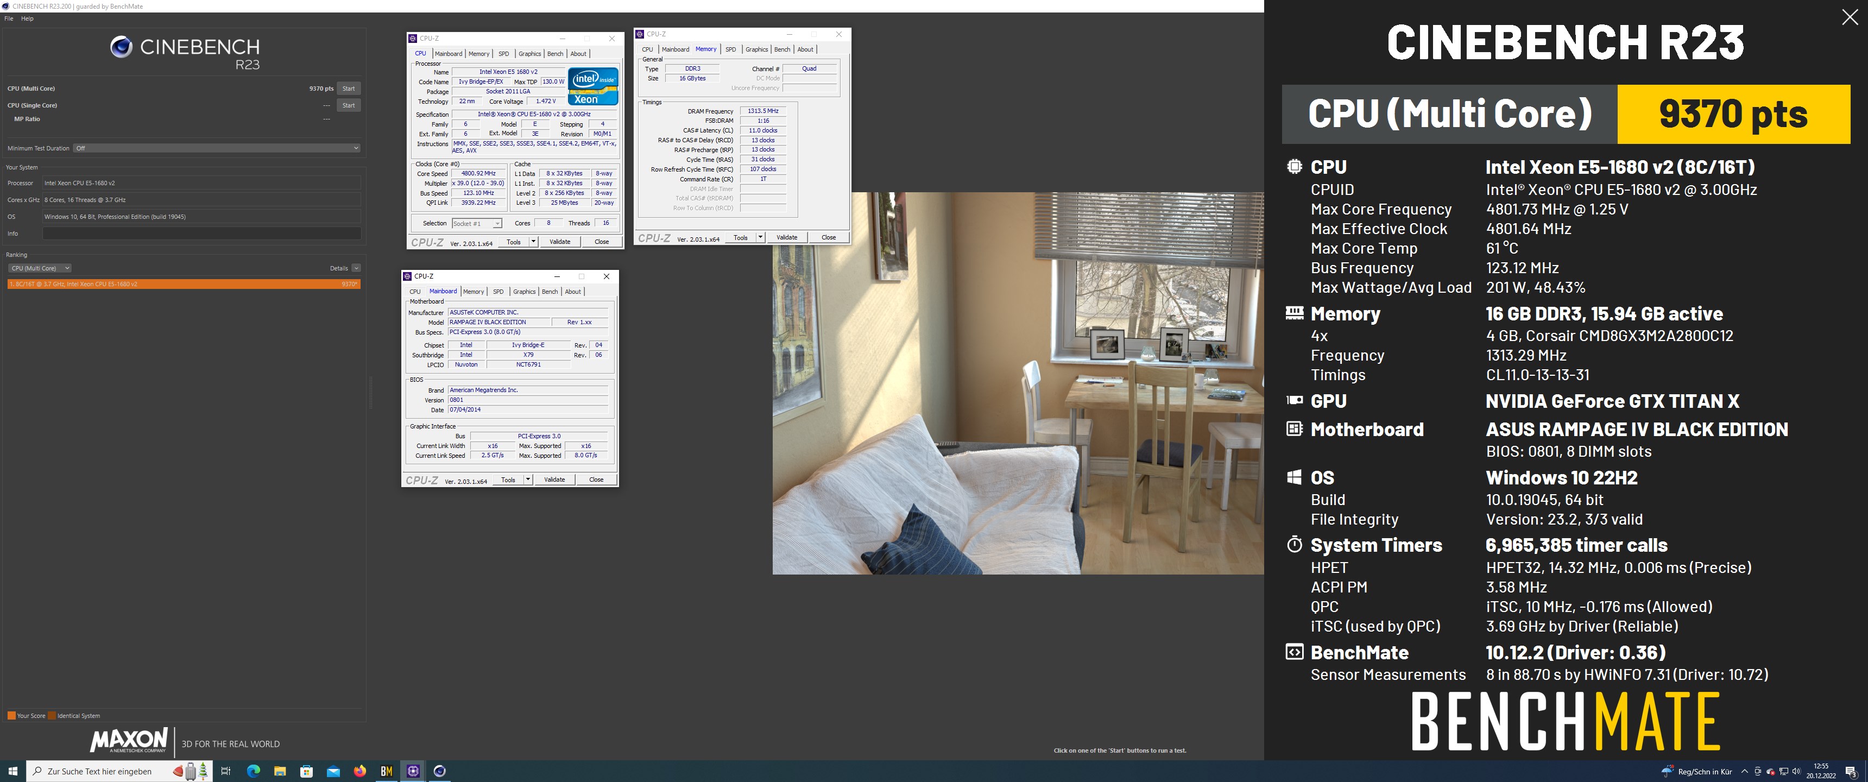Image resolution: width=1868 pixels, height=782 pixels.
Task: Click the rendered room image preview
Action: [1018, 383]
